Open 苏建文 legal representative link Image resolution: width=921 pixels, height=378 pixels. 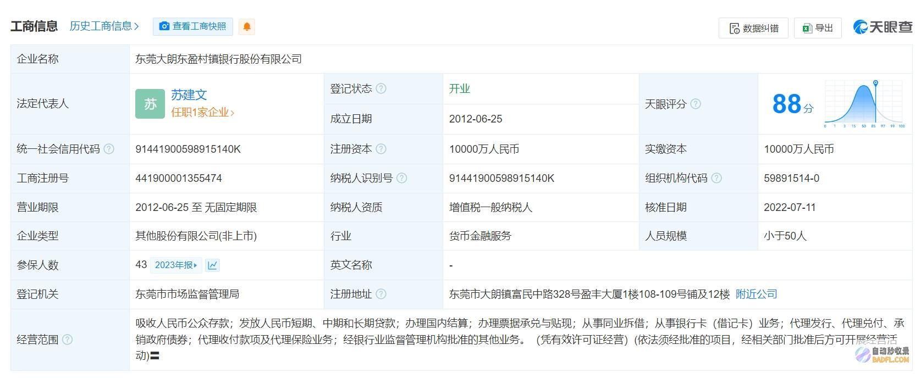tap(189, 94)
